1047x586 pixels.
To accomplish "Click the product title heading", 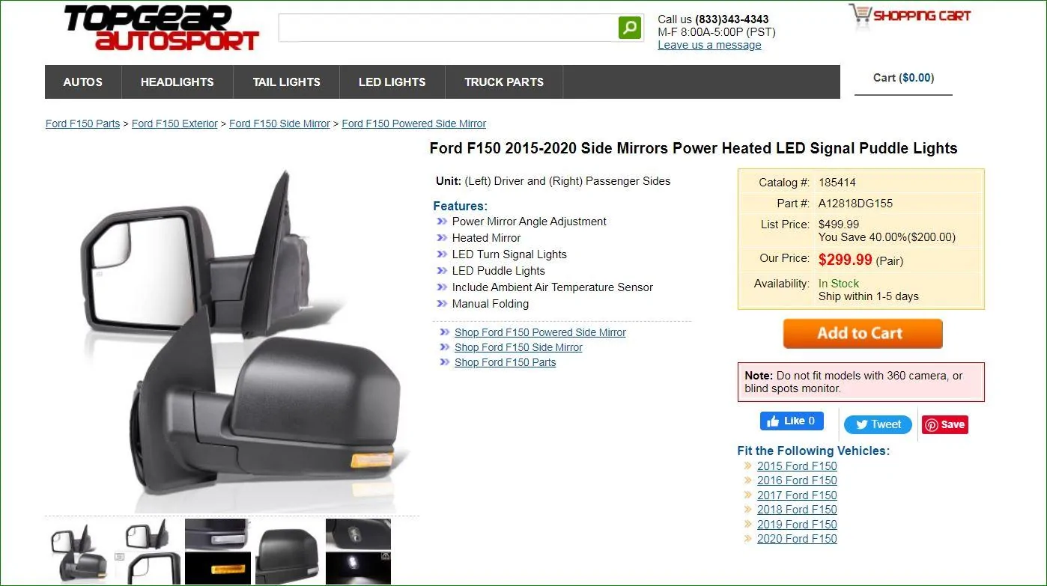I will click(x=694, y=148).
